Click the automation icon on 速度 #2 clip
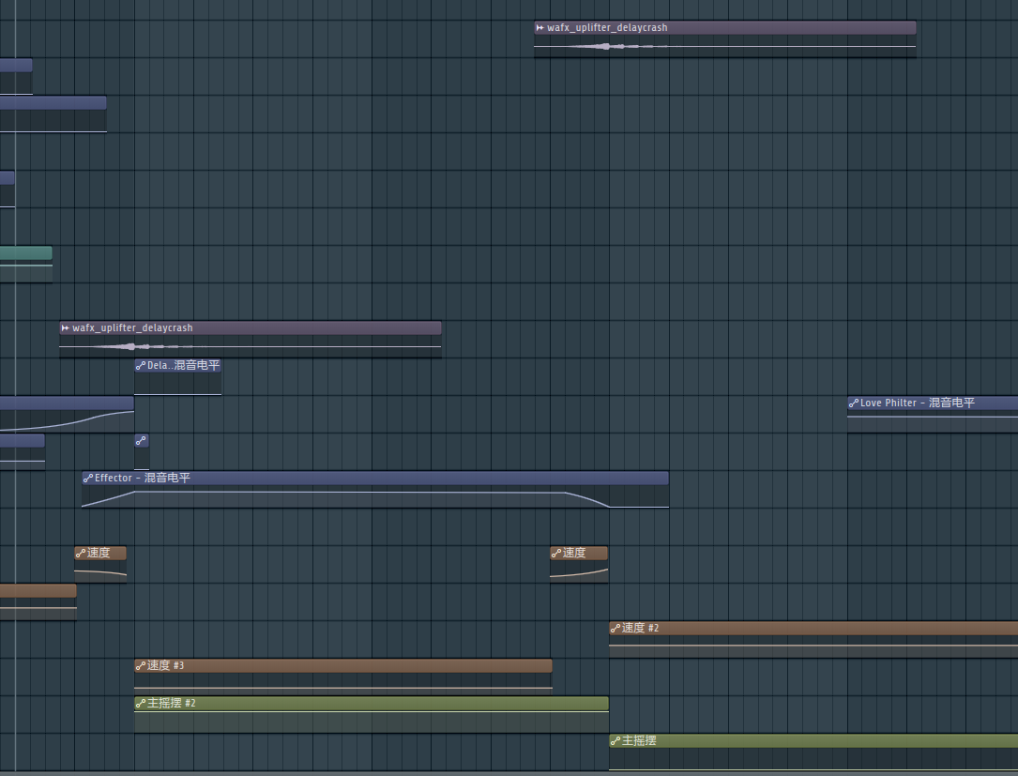Image resolution: width=1018 pixels, height=776 pixels. pos(615,628)
